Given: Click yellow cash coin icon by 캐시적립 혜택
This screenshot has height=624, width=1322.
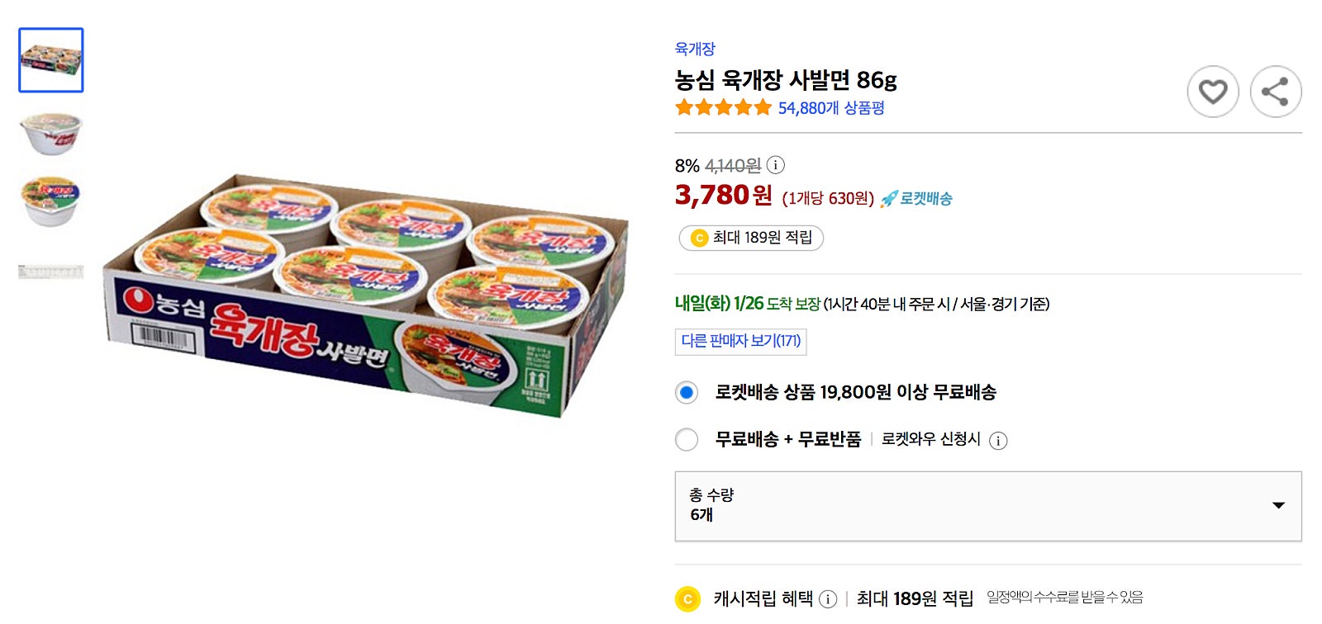Looking at the screenshot, I should tap(687, 599).
